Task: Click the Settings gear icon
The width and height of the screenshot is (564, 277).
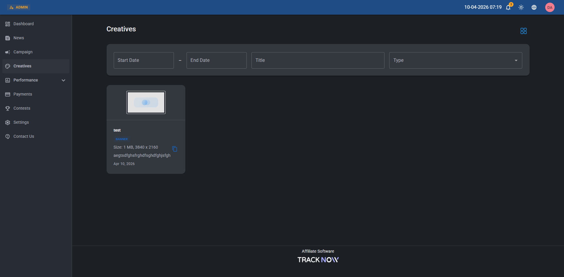Action: pos(8,122)
